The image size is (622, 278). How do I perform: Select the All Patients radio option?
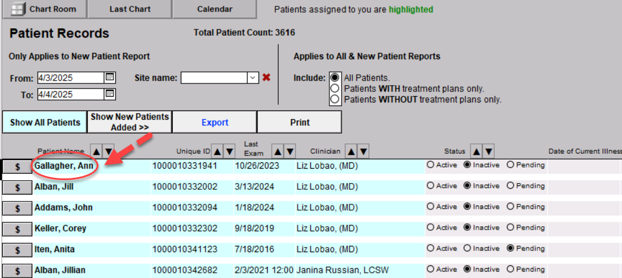click(334, 78)
